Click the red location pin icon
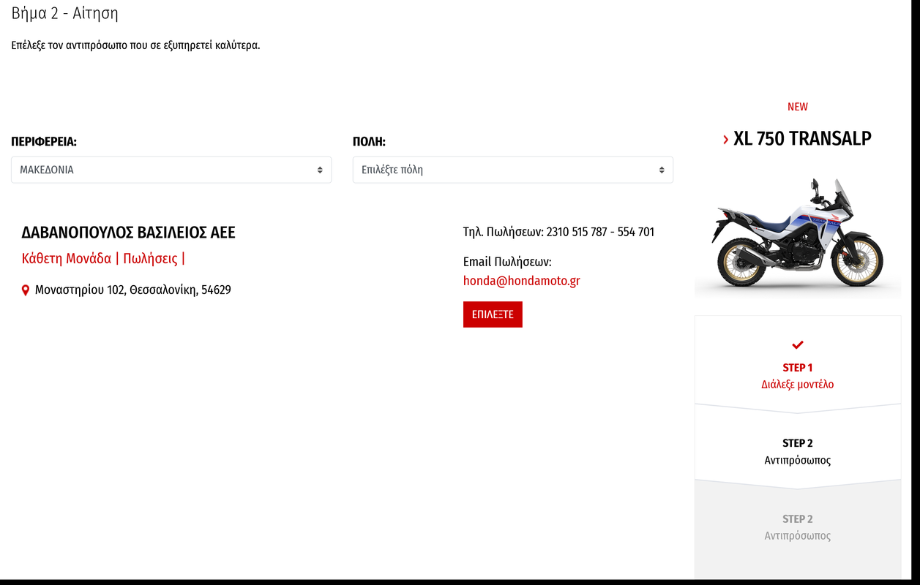 tap(26, 290)
